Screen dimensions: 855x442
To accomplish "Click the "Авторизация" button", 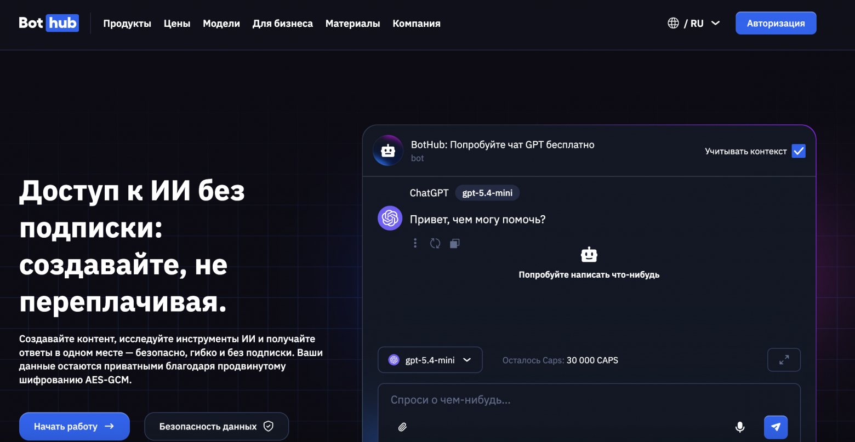I will (x=776, y=23).
